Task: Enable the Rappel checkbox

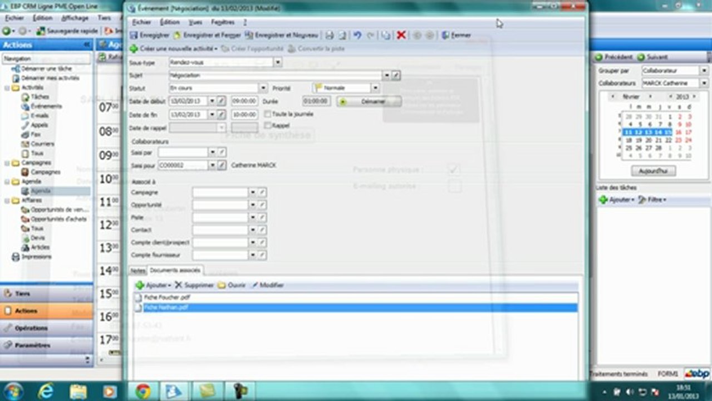Action: point(268,125)
